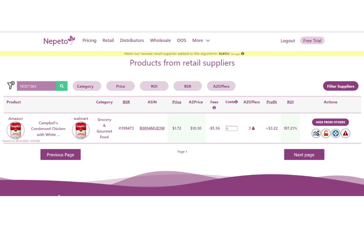The width and height of the screenshot is (364, 228).
Task: Click the sellers person icon by 3
Action: click(253, 128)
